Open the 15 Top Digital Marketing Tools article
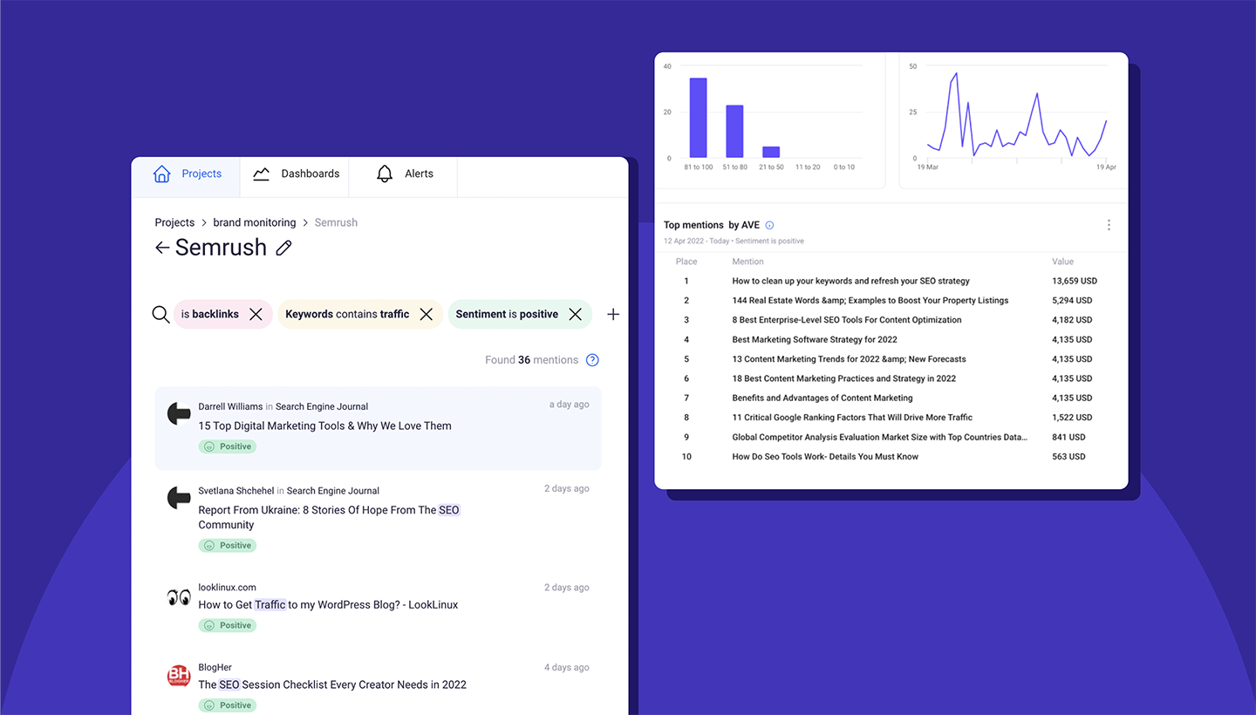The height and width of the screenshot is (715, 1256). click(324, 426)
